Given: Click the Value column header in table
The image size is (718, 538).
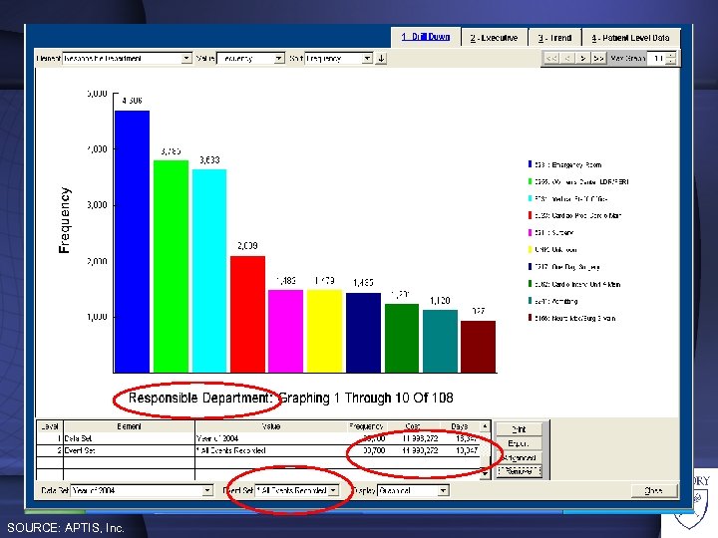Looking at the screenshot, I should point(271,426).
